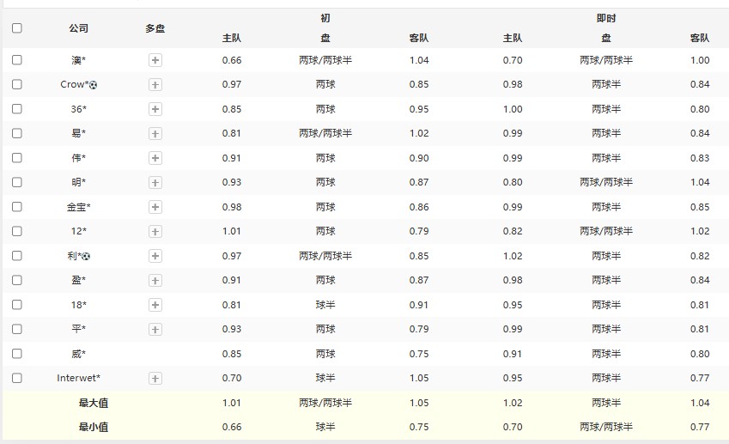Click the plus icon in 伟* row
Screen dimensions: 729x444
(x=155, y=158)
